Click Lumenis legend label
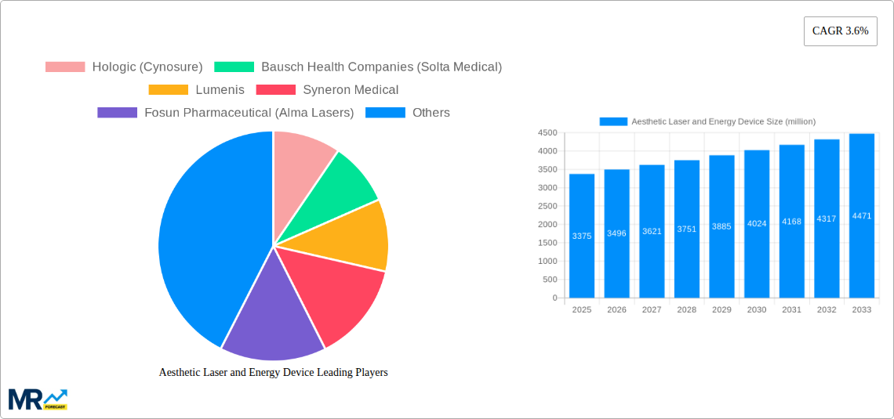This screenshot has width=894, height=419. [x=220, y=89]
